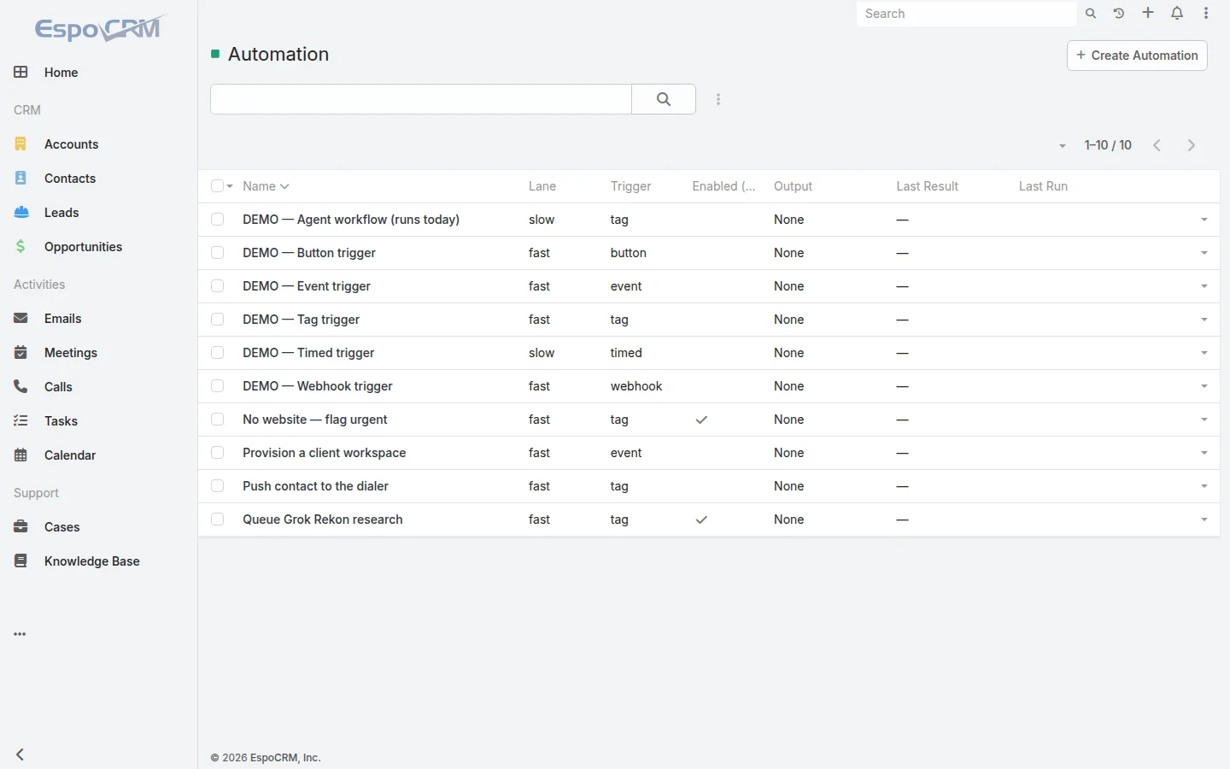This screenshot has width=1230, height=769.
Task: Click the global search magnifier icon
Action: click(x=1091, y=14)
